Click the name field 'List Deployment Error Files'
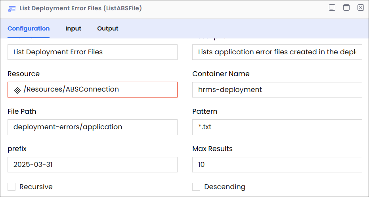This screenshot has width=369, height=197. (92, 52)
